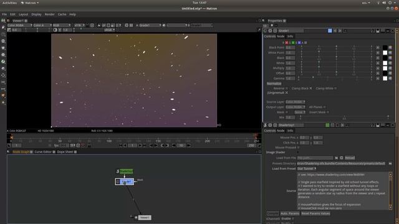Image resolution: width=399 pixels, height=224 pixels.
Task: Open the File menu
Action: coord(4,14)
